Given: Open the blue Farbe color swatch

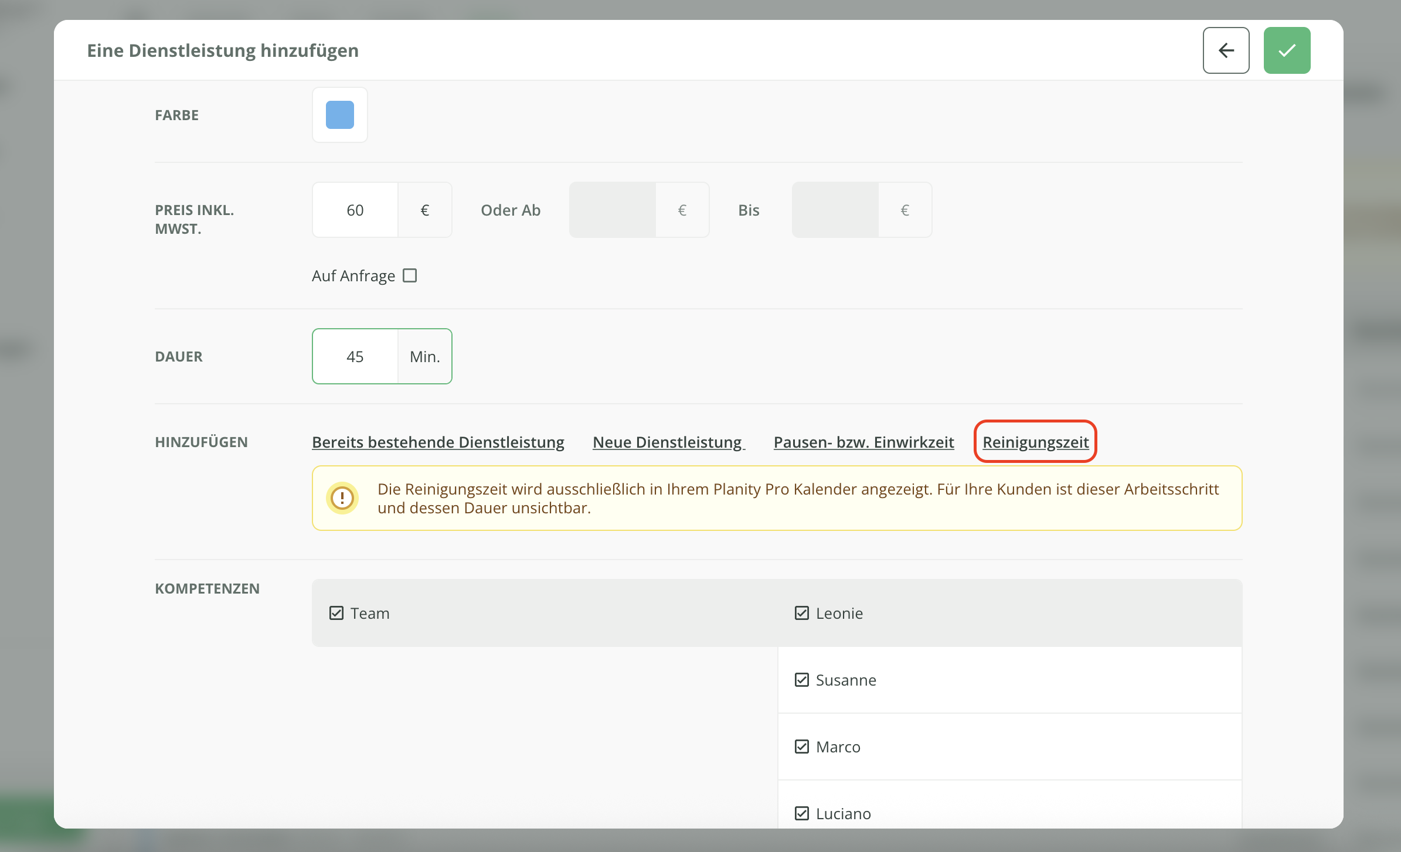Looking at the screenshot, I should pyautogui.click(x=340, y=115).
